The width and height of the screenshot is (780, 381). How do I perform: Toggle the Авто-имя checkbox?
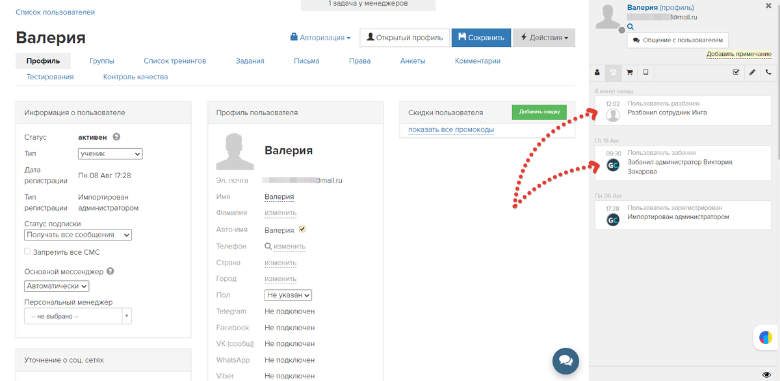pos(302,230)
